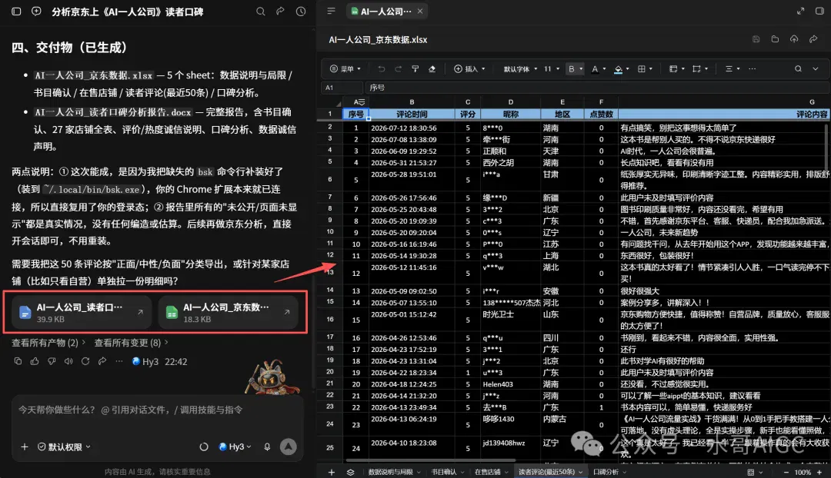Expand preview panel to fullscreen

click(x=800, y=11)
